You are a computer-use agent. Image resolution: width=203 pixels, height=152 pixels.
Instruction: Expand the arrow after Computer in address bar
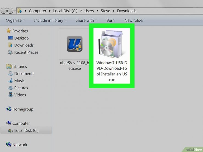(50, 11)
